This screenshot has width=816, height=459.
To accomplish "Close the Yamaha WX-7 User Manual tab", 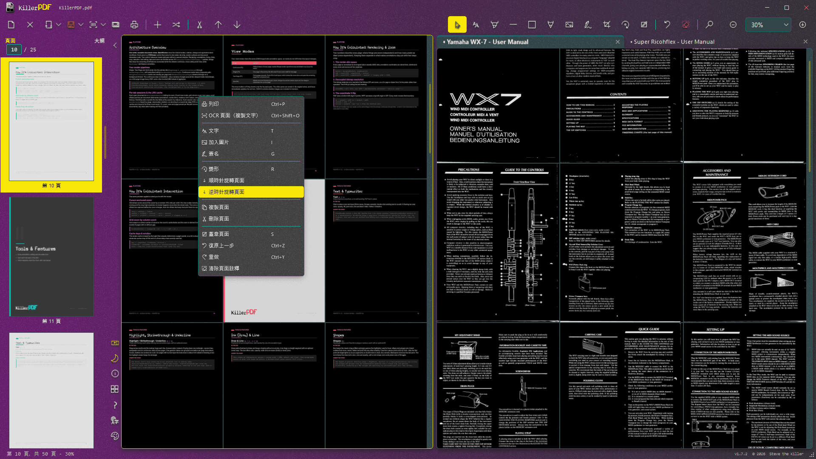I will pyautogui.click(x=618, y=42).
